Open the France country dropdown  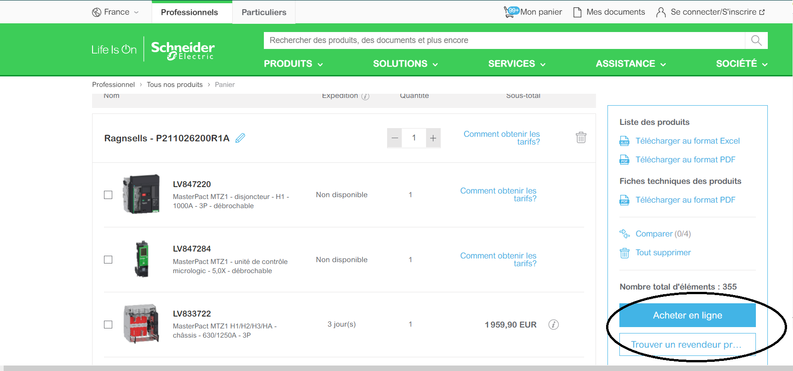pyautogui.click(x=116, y=12)
